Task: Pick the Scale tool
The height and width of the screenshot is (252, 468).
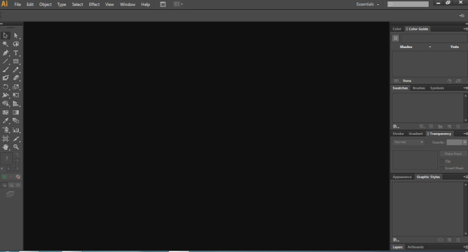Action: pos(16,87)
